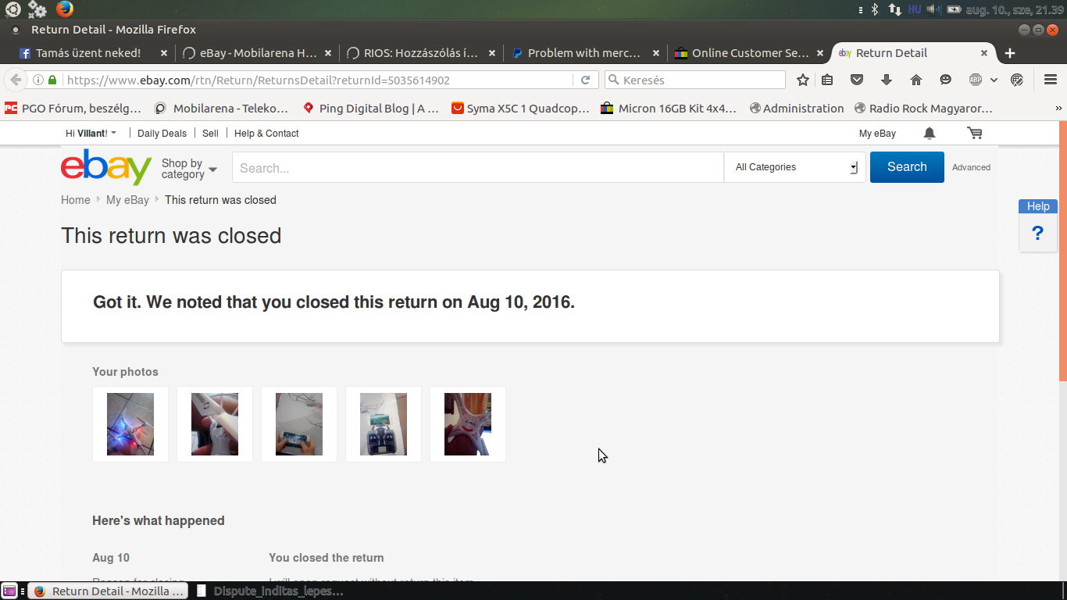Go to My eBay in breadcrumb
This screenshot has height=600, width=1067.
click(127, 200)
